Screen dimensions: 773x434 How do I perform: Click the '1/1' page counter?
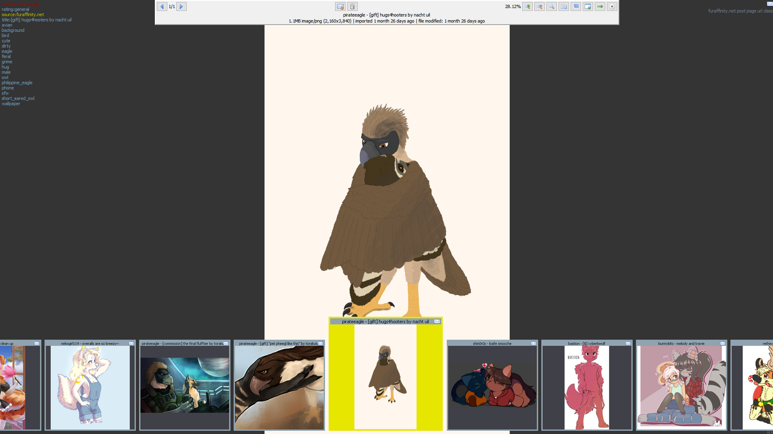pos(172,6)
